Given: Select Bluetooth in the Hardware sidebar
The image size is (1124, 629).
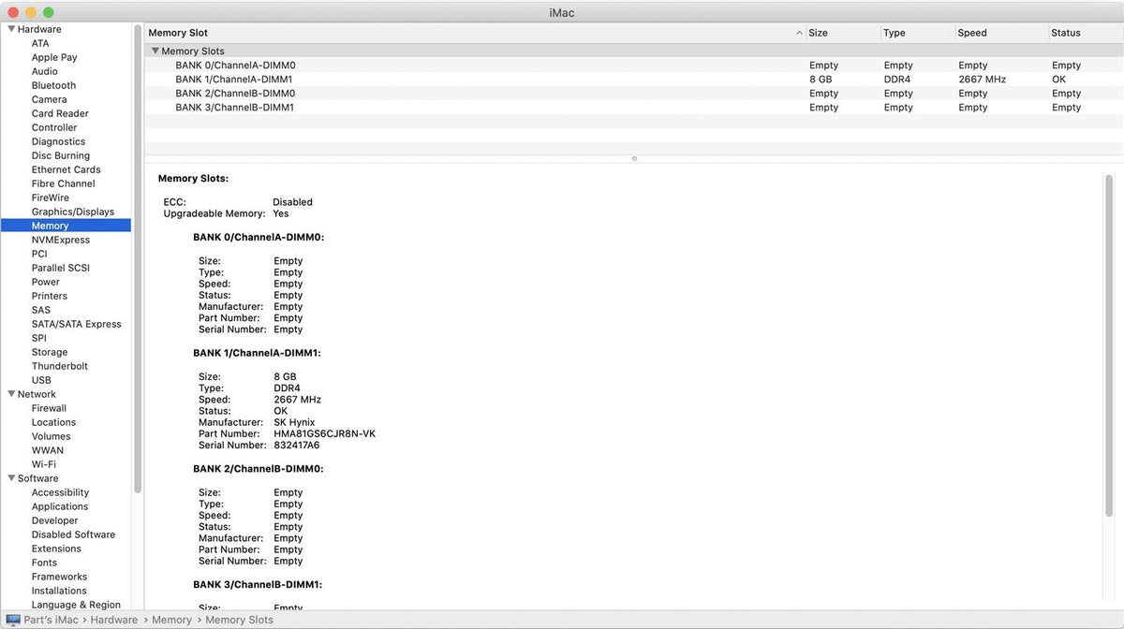Looking at the screenshot, I should (x=52, y=84).
